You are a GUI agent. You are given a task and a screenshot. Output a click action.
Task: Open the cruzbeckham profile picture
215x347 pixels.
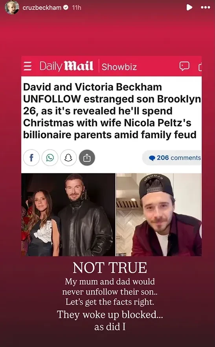[12, 7]
